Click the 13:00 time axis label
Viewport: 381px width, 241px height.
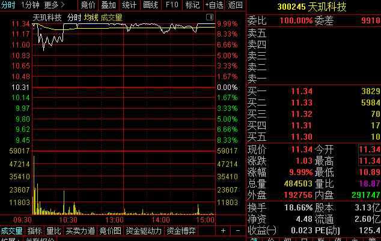tap(114, 220)
